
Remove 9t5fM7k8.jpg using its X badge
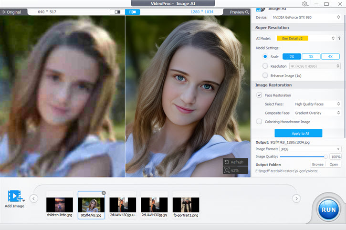coord(104,193)
